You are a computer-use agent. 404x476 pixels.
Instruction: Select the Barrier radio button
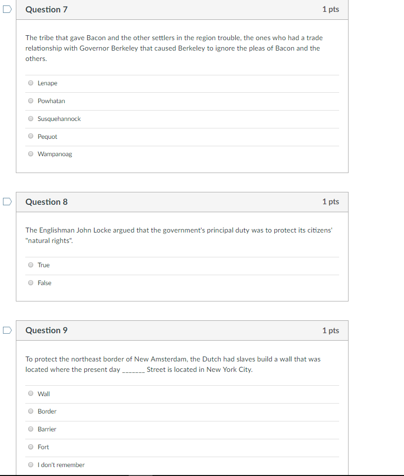pos(31,429)
